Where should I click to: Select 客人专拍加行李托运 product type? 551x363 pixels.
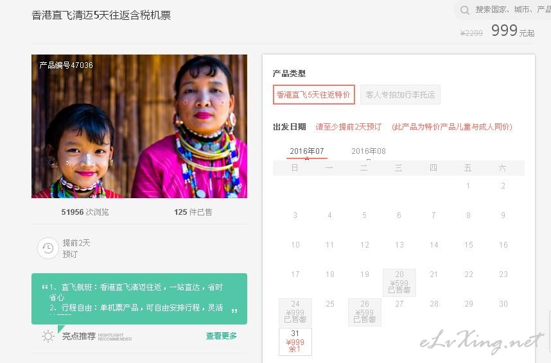click(400, 94)
